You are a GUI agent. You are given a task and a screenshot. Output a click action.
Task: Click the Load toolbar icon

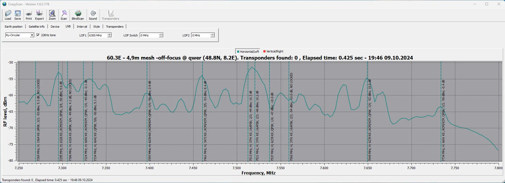(x=8, y=15)
